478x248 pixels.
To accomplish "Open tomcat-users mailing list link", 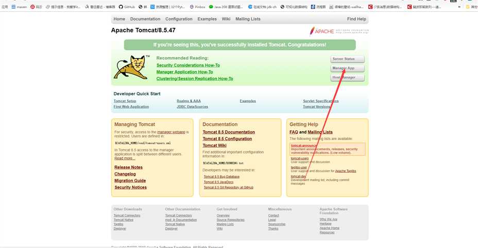I will (x=300, y=158).
